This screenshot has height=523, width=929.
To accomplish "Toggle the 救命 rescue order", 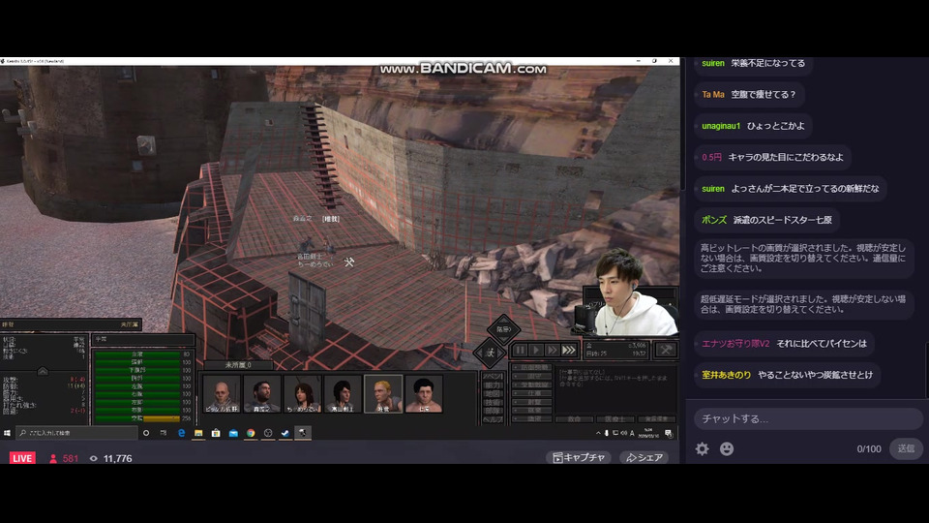I will 574,418.
